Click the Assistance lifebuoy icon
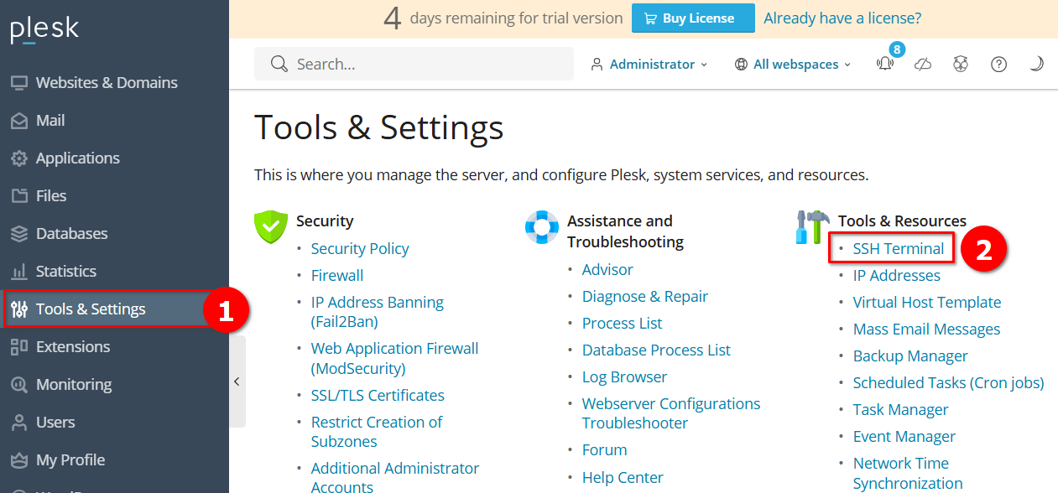This screenshot has width=1058, height=493. (x=542, y=227)
